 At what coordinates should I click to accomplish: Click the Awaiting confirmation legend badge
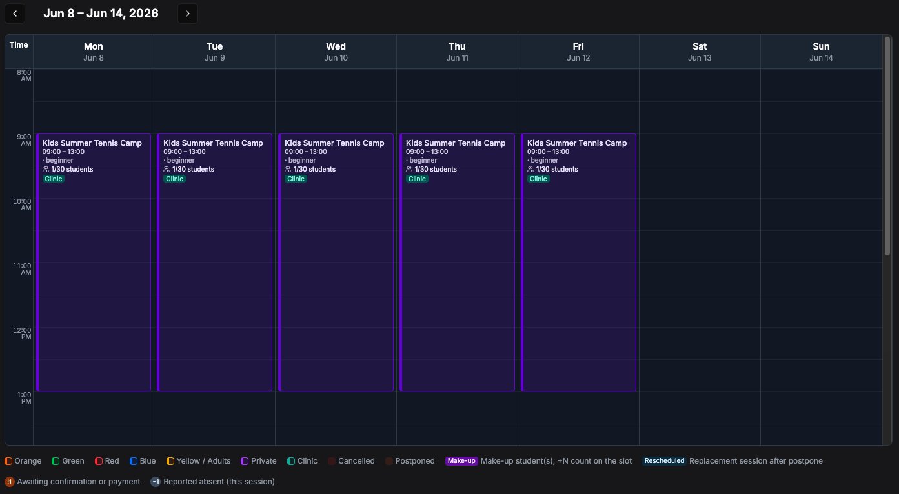(x=9, y=481)
